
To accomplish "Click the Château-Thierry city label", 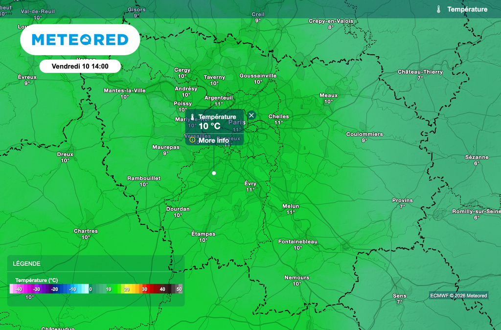I will click(x=420, y=72).
